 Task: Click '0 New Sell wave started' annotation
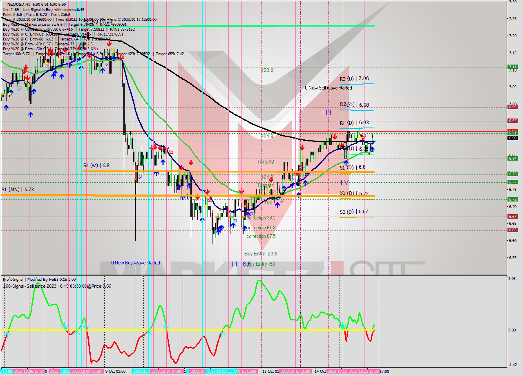[329, 88]
